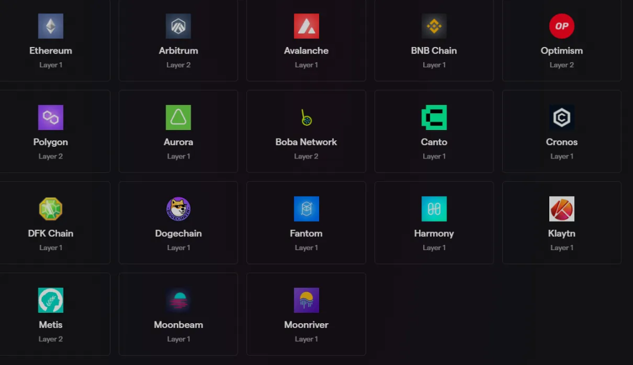Choose the Moonbeam network tile
Viewport: 633px width, 365px height.
(178, 314)
